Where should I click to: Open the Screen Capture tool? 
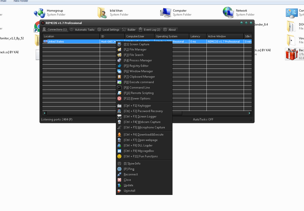pyautogui.click(x=137, y=44)
